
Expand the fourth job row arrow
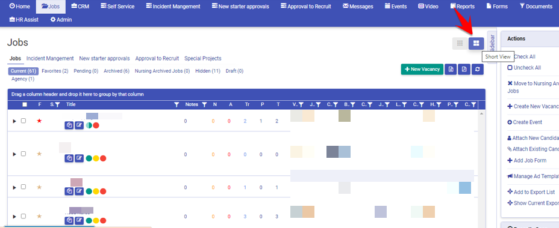14,216
